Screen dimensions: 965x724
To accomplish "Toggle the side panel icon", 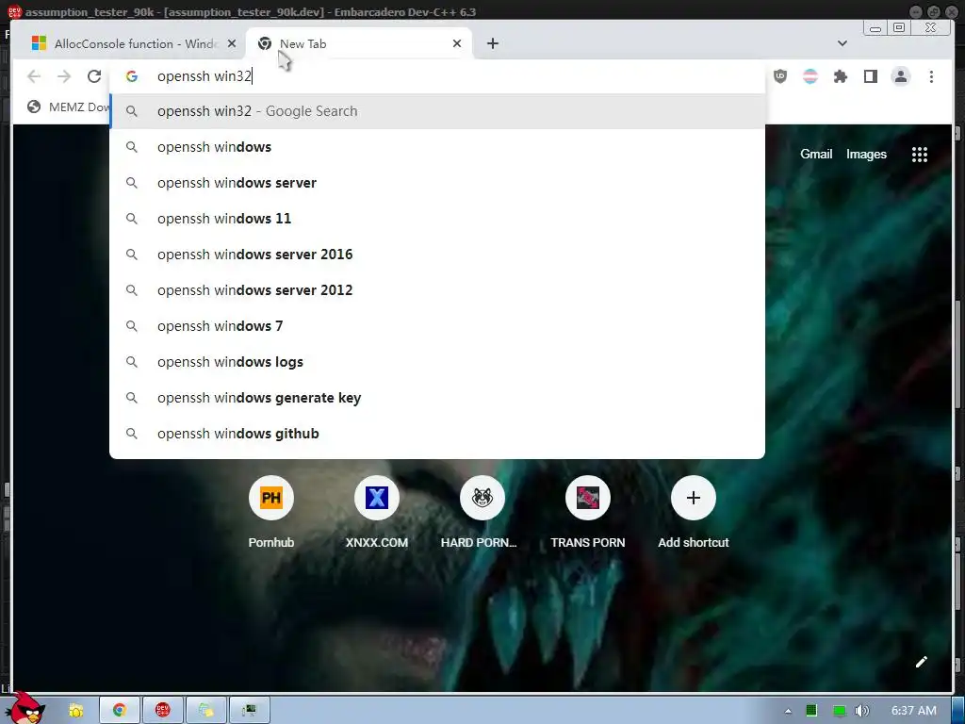I will [x=870, y=76].
